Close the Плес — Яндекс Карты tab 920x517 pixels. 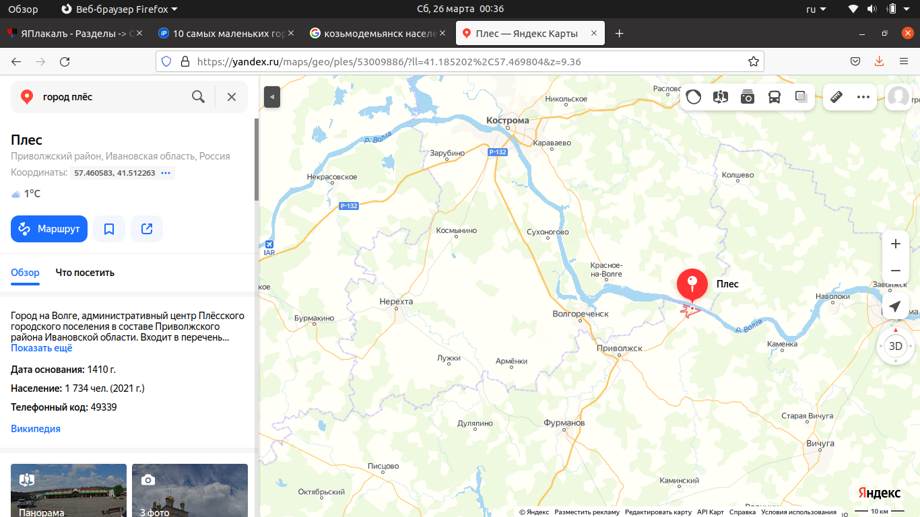click(593, 34)
